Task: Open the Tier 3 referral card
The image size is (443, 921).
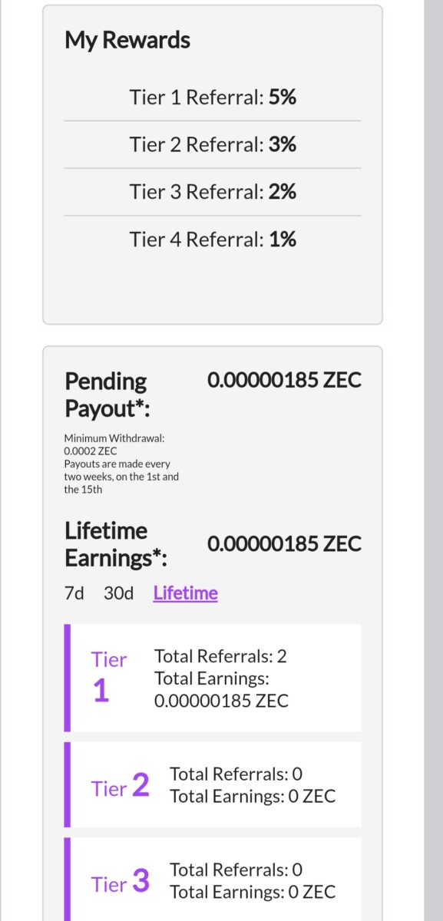Action: 213,880
